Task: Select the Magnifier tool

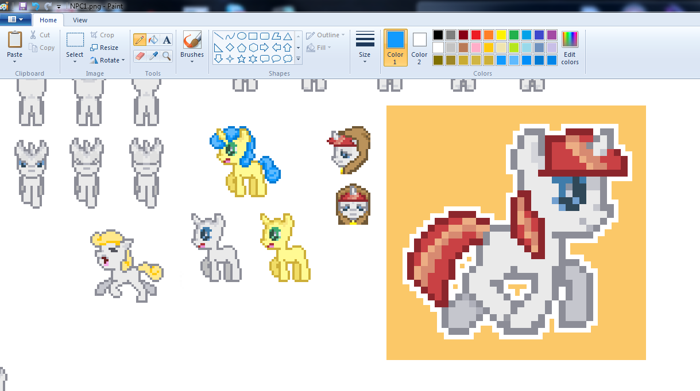Action: (167, 56)
